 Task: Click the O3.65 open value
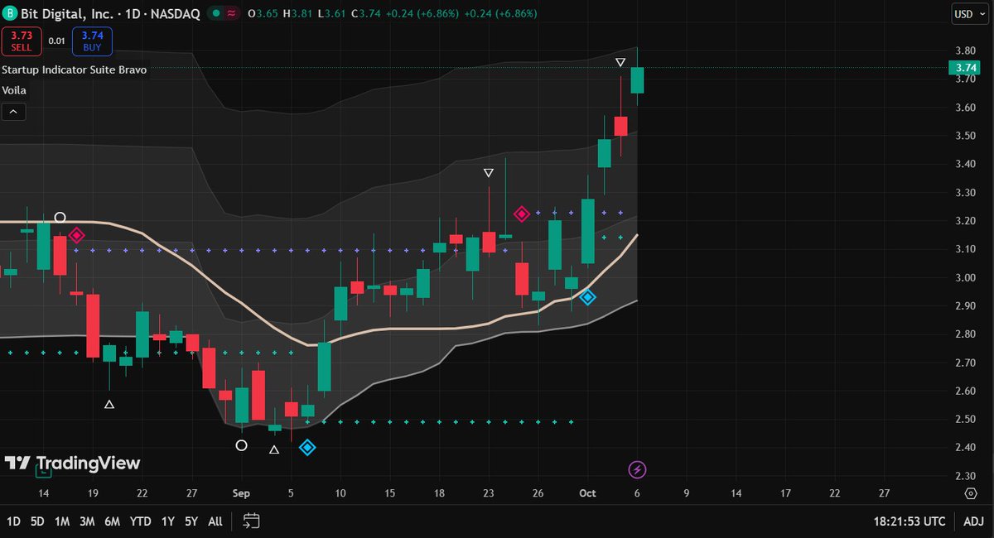(x=264, y=14)
